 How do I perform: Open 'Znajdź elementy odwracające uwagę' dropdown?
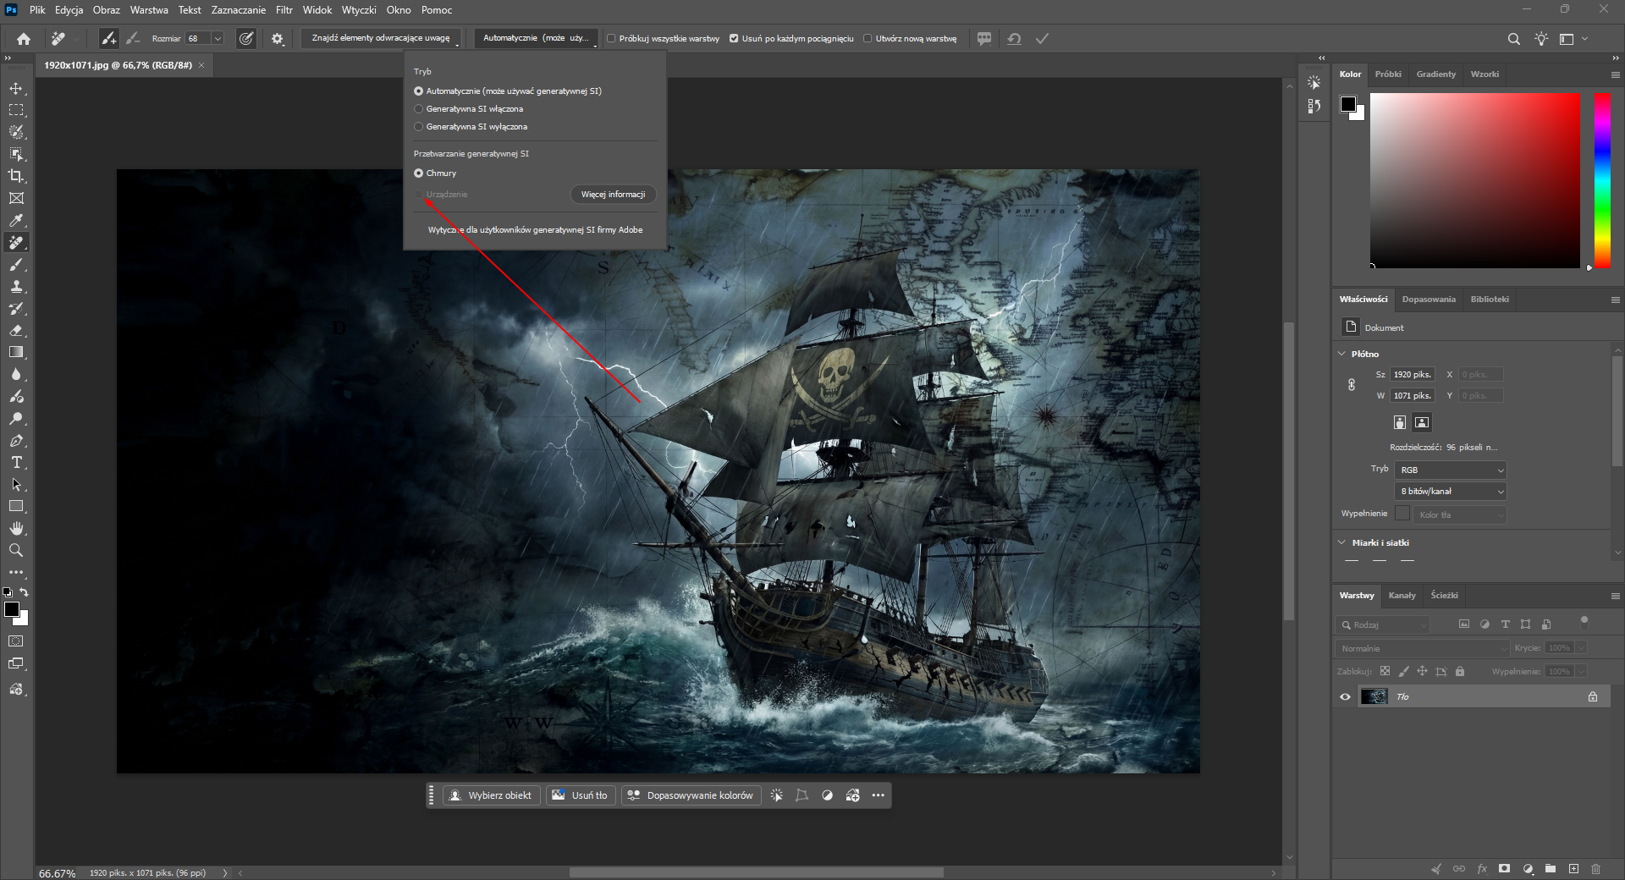(382, 38)
